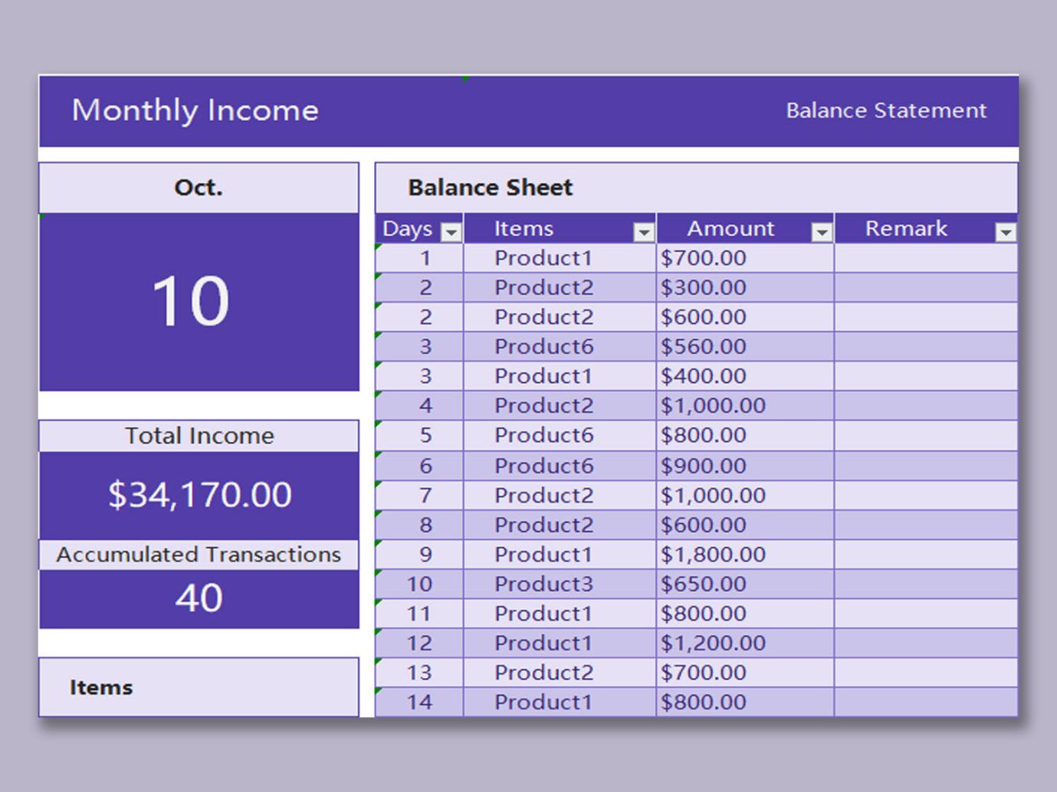Click the $34,170.00 total income value
Image resolution: width=1057 pixels, height=792 pixels.
point(199,494)
